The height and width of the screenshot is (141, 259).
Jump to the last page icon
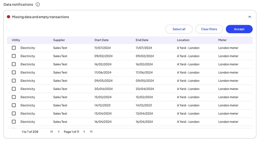pos(91,132)
